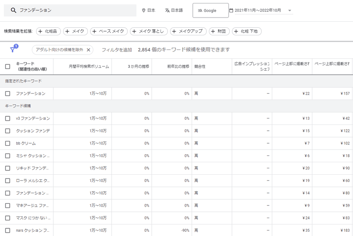Screen dimensions: 353x236
Task: Click plus icon on メイク 落とし chip
Action: (134, 31)
